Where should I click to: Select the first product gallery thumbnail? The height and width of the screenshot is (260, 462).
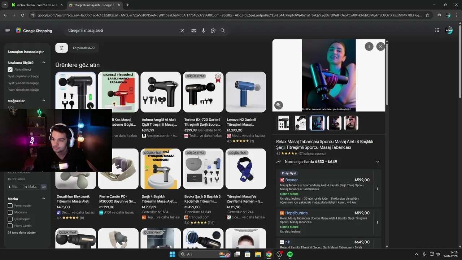coord(283,123)
